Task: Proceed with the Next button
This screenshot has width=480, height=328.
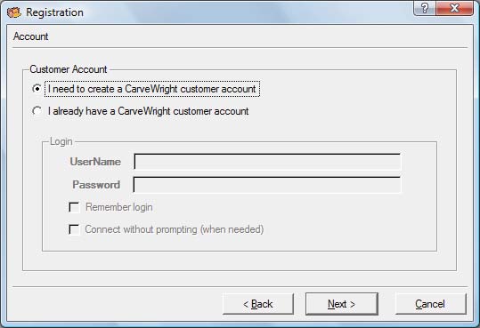Action: point(342,304)
